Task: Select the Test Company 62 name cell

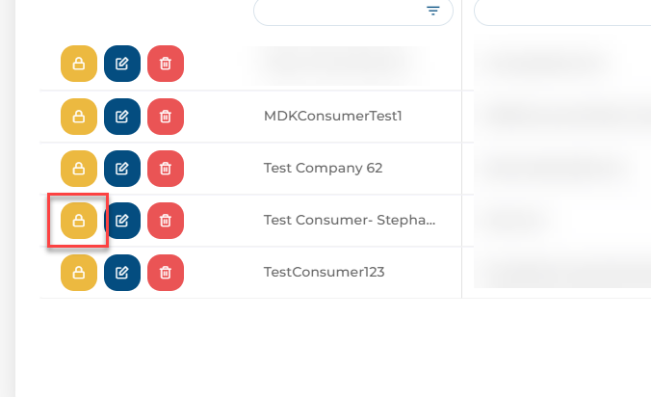Action: click(323, 168)
